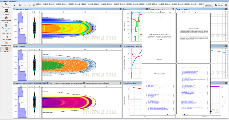Expand the 00:57:26 time dropdown
Viewport: 229px width, 120px height.
212,5
